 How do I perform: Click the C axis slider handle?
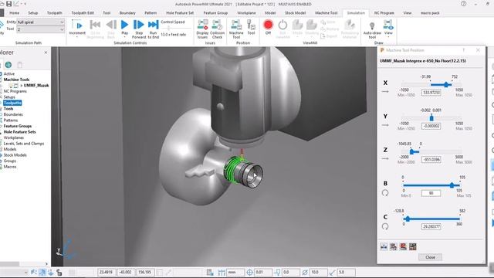click(408, 219)
